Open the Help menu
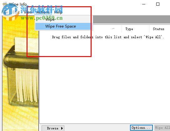This screenshot has height=131, width=170. tap(58, 12)
